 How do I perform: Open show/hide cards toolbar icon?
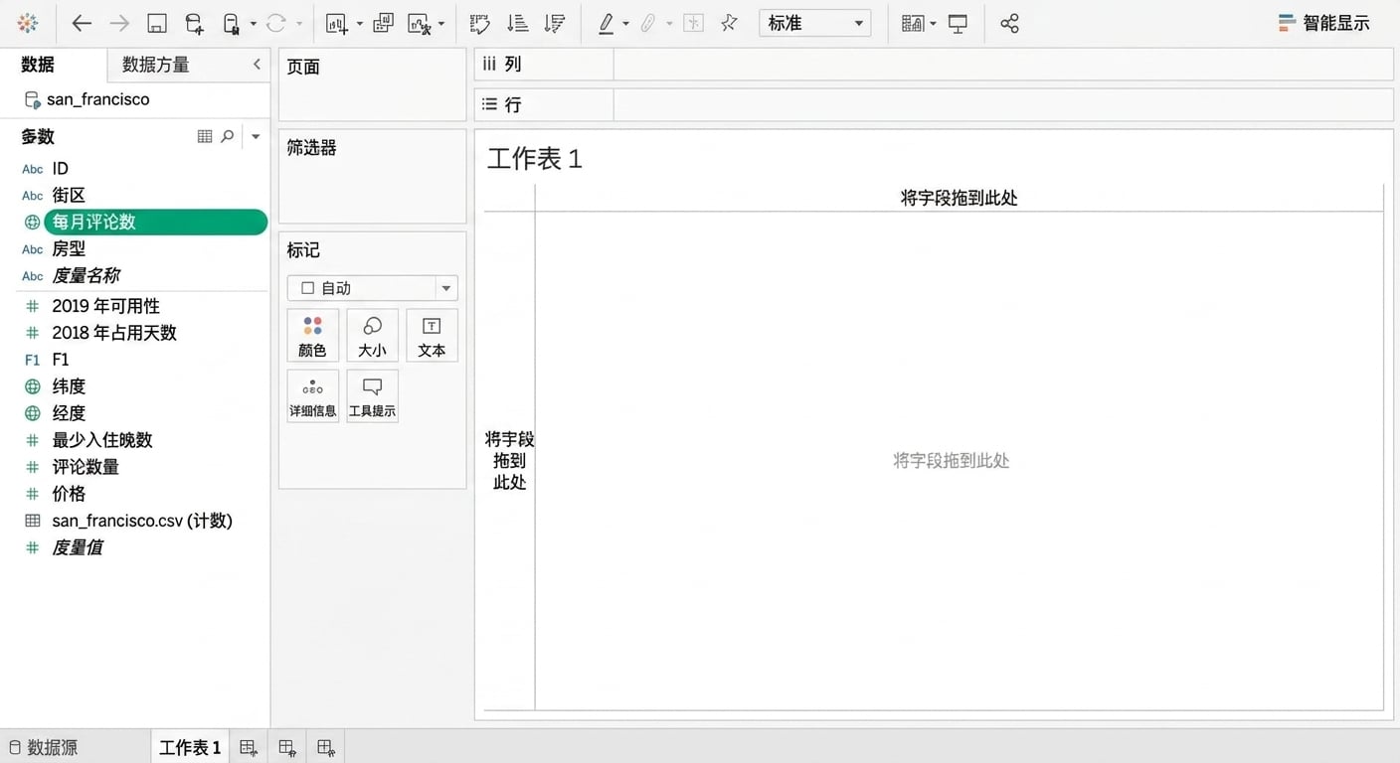pyautogui.click(x=912, y=23)
